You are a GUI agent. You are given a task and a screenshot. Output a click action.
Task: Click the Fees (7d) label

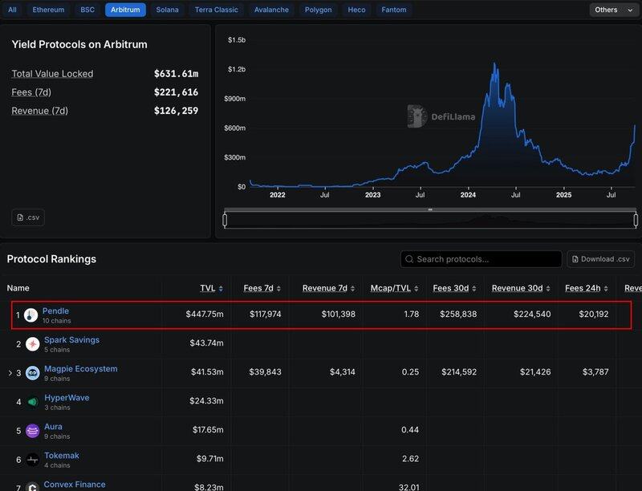point(31,92)
